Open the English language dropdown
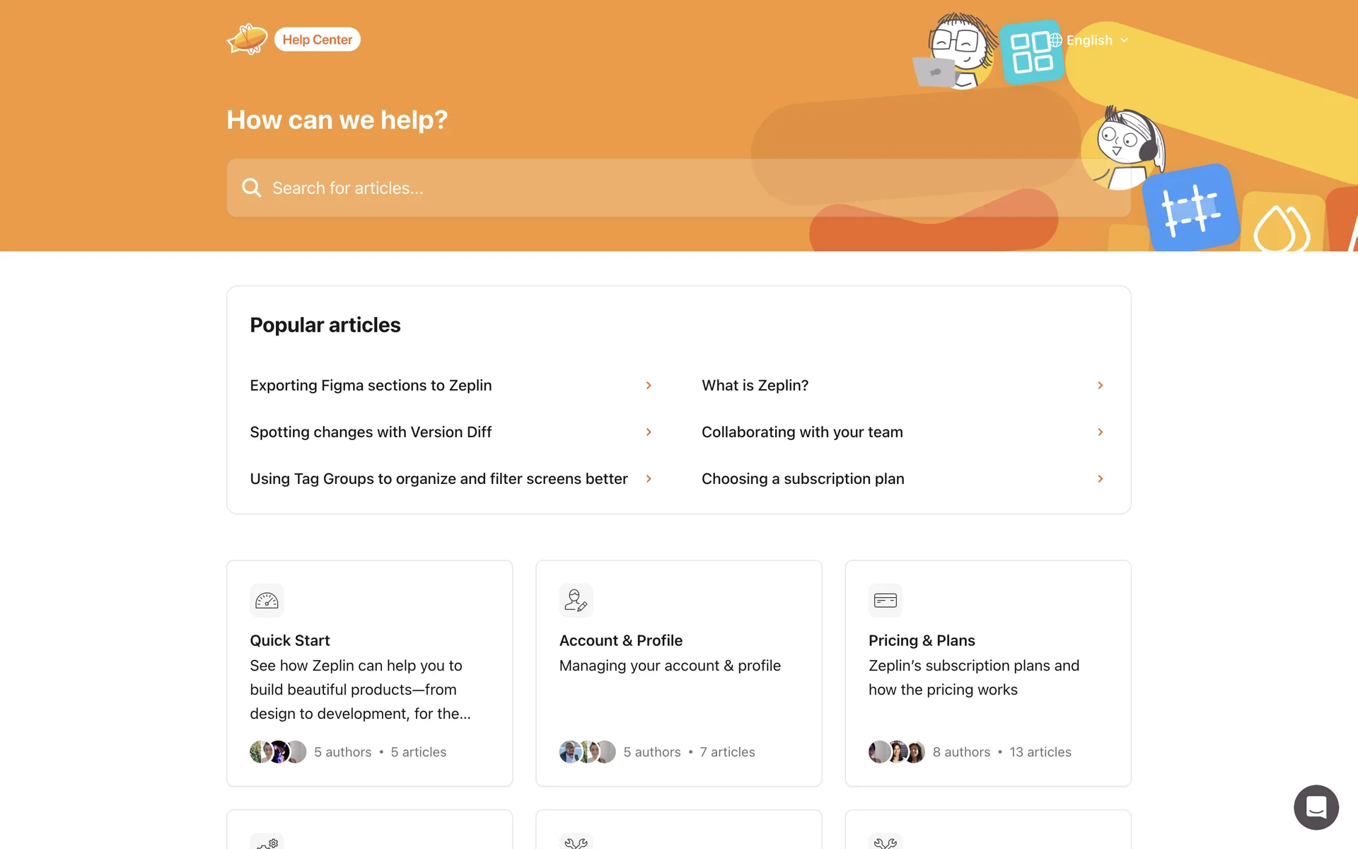The height and width of the screenshot is (849, 1358). pyautogui.click(x=1096, y=40)
